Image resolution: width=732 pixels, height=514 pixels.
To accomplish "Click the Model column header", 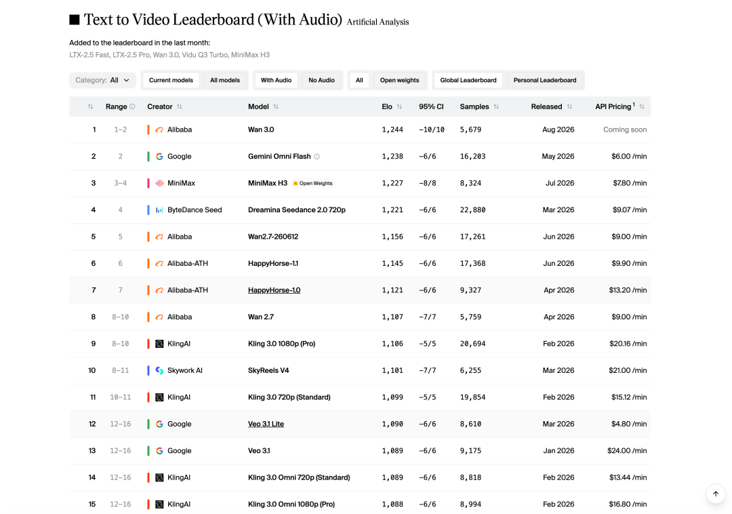I will pos(258,107).
